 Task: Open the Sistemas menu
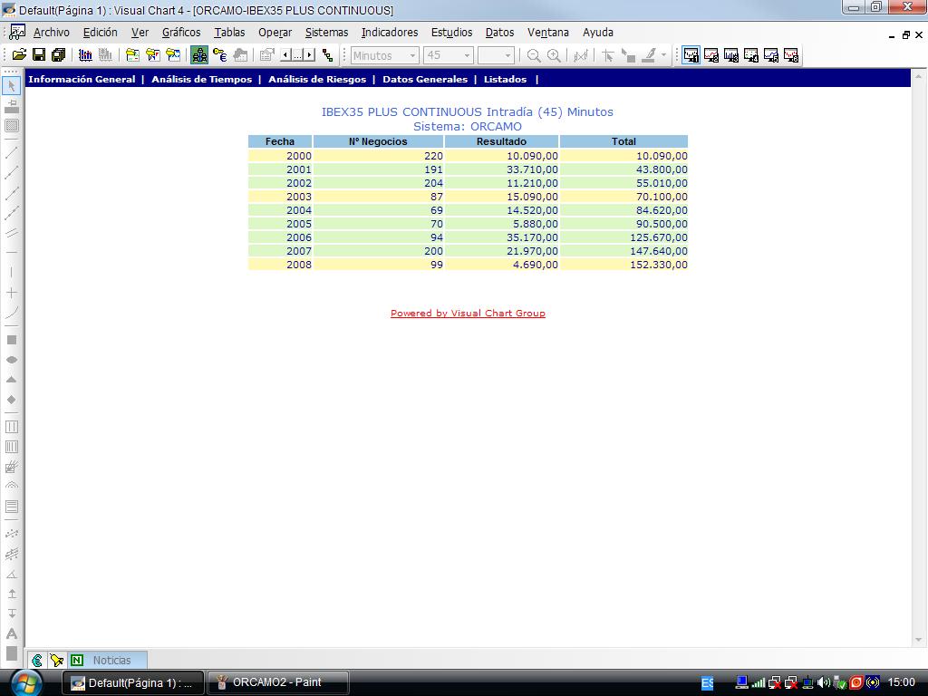point(326,32)
